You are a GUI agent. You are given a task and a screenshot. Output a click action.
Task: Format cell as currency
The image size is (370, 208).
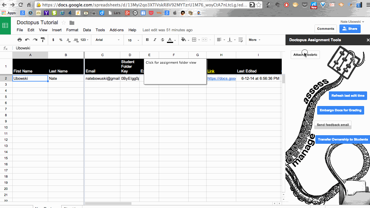pos(53,40)
